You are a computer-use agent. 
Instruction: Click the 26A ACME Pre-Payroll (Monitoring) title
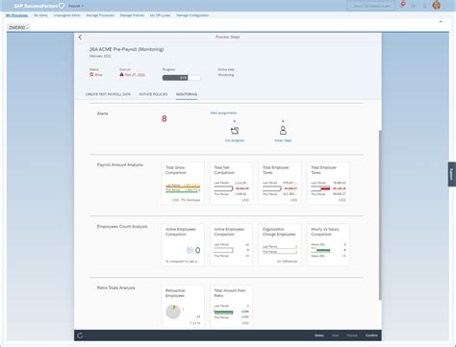(x=126, y=49)
